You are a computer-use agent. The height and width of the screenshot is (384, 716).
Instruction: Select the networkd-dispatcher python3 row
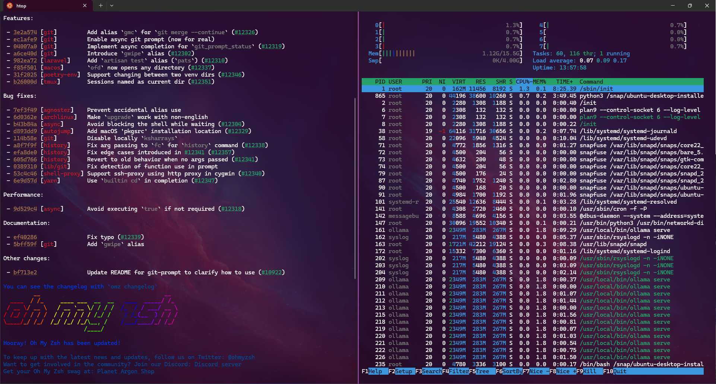click(532, 223)
